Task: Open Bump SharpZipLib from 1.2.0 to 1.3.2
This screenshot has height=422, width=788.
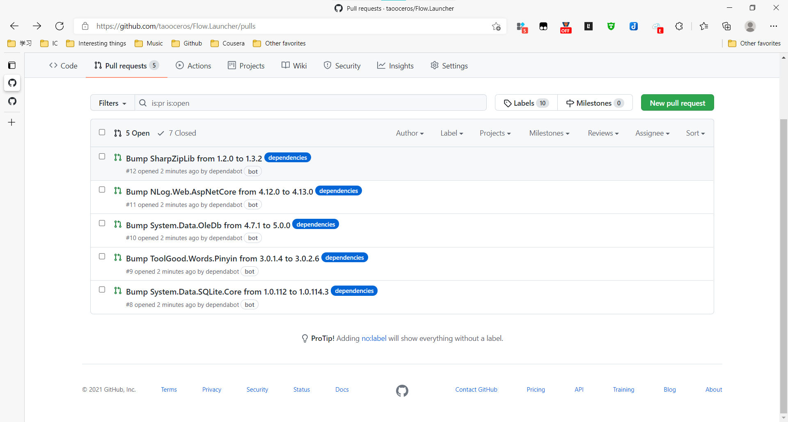Action: pos(194,159)
